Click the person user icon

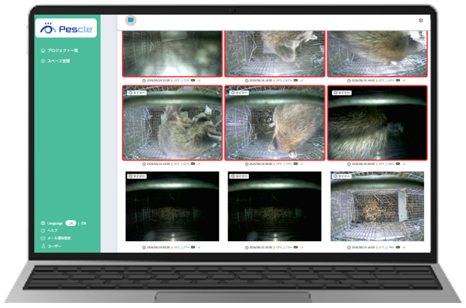coord(43,246)
